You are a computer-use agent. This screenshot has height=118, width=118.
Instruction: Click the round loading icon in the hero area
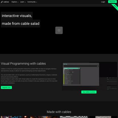59,30
